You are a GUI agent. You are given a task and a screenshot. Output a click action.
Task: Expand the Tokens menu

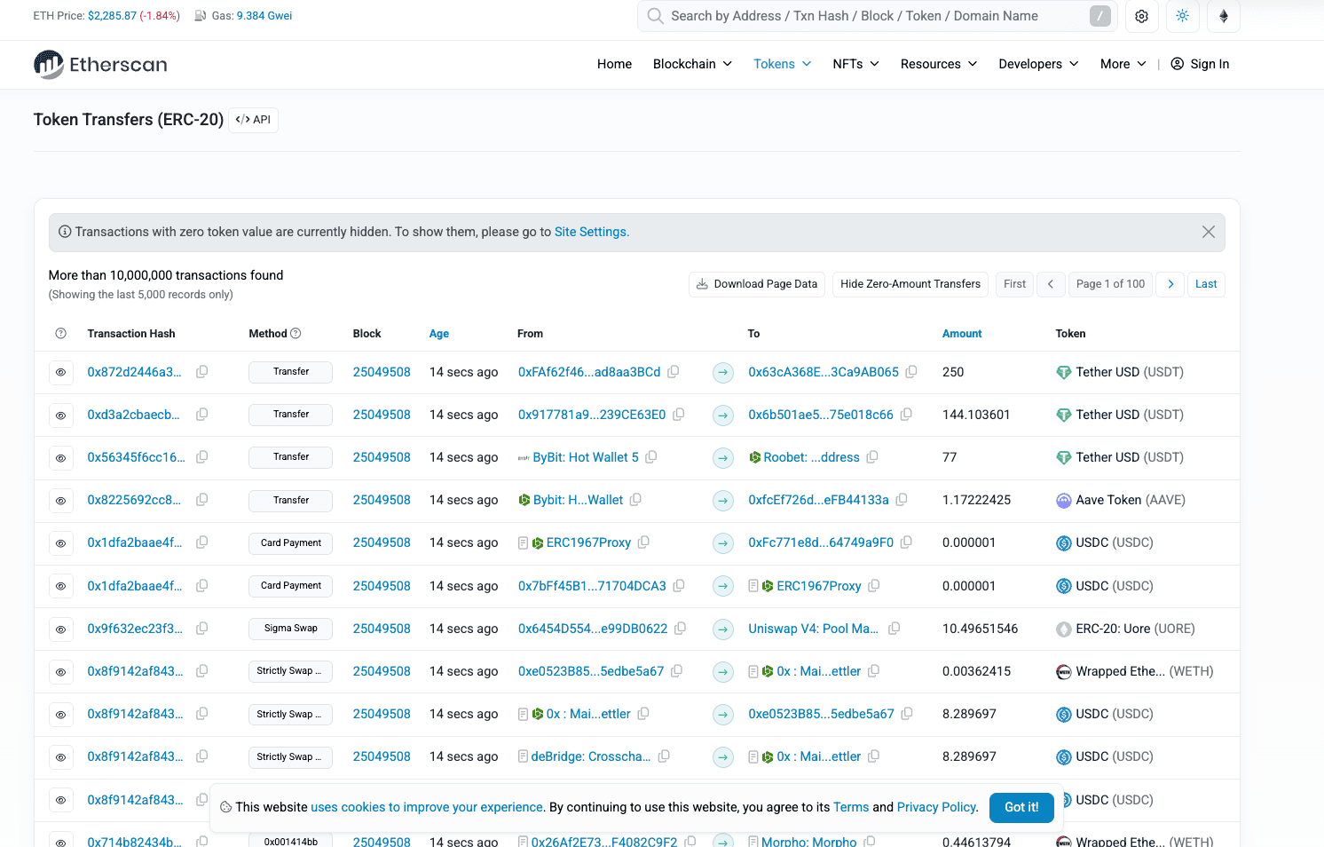[x=783, y=64]
